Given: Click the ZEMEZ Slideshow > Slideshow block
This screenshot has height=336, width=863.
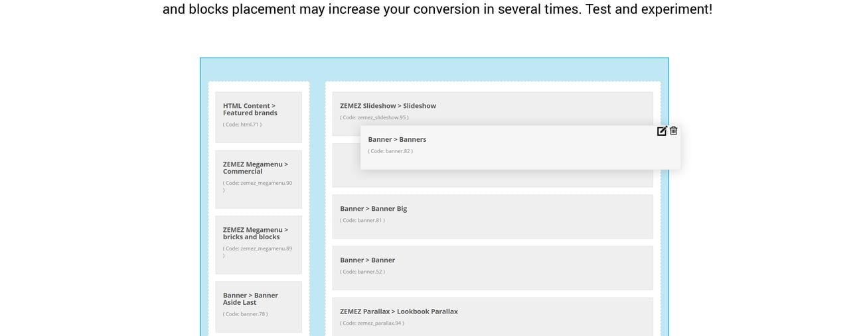Looking at the screenshot, I should pyautogui.click(x=493, y=113).
